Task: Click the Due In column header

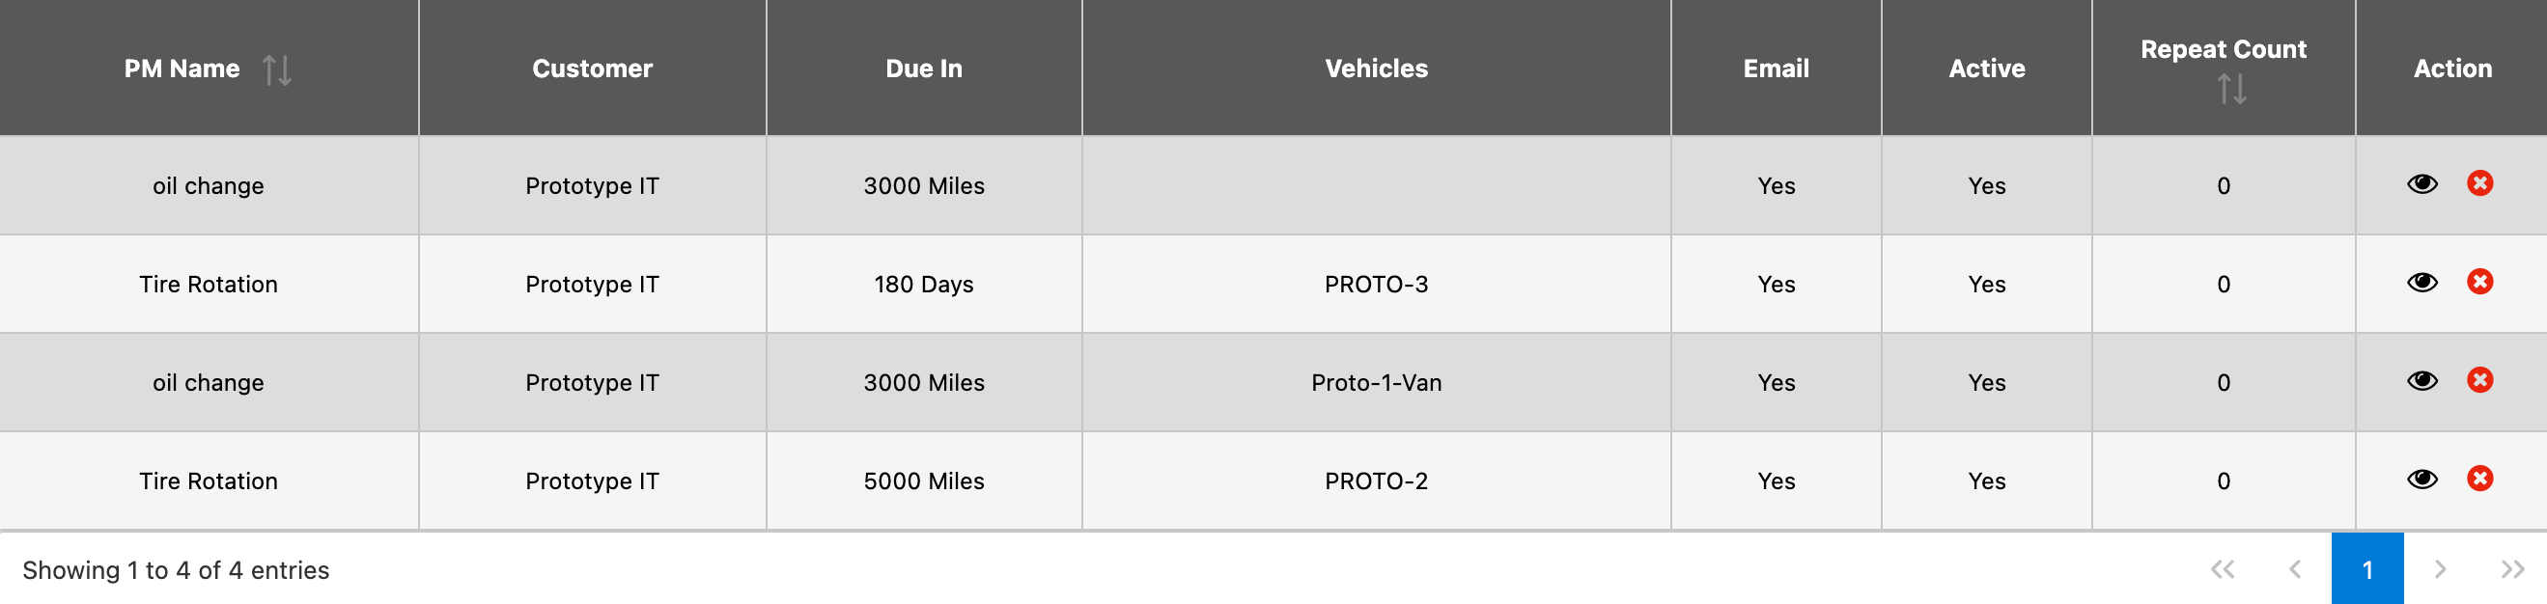Action: pyautogui.click(x=923, y=69)
